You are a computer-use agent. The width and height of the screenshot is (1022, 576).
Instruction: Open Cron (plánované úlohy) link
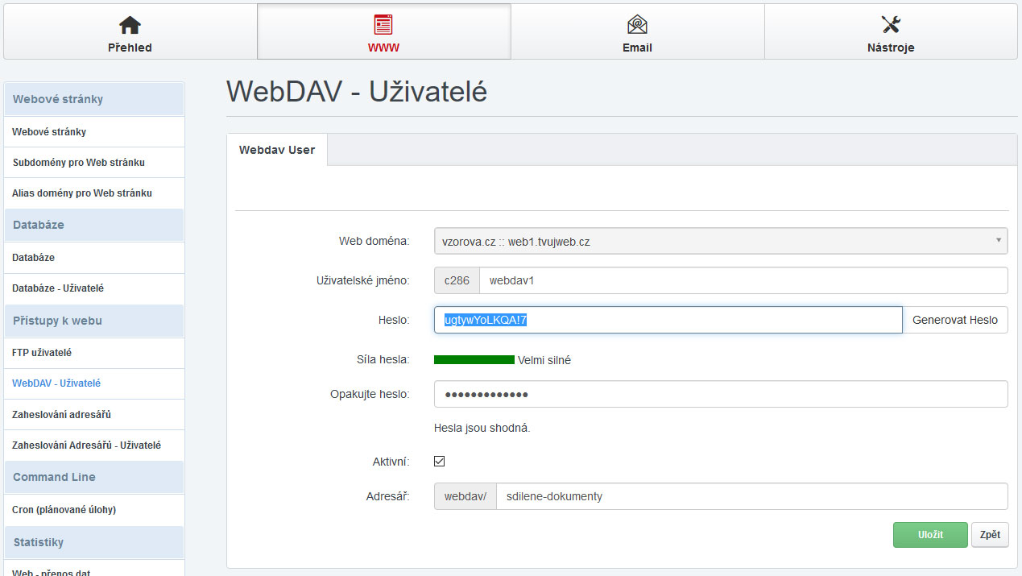point(64,510)
